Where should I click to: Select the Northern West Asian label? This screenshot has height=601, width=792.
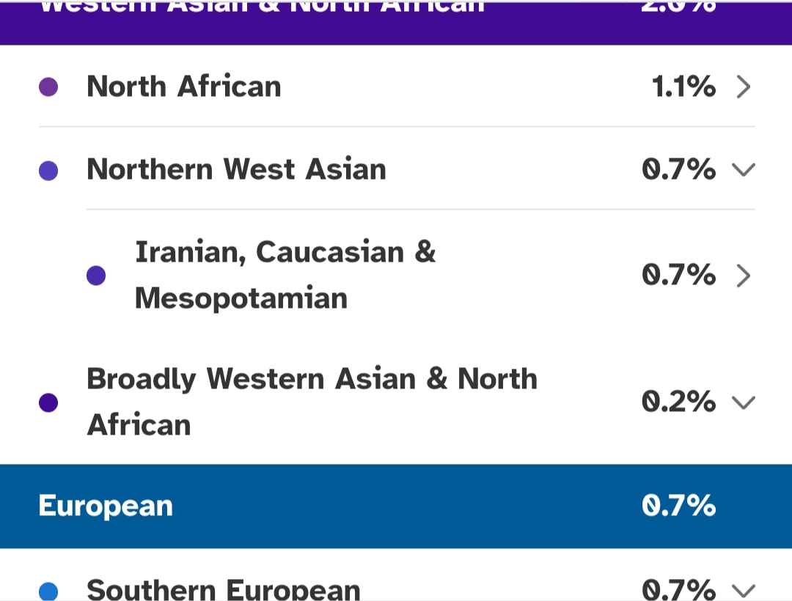(236, 169)
